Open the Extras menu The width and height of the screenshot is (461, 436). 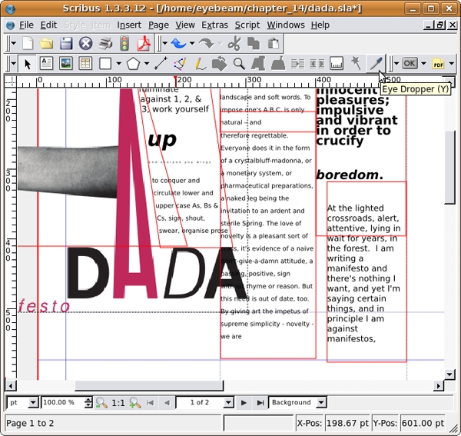pyautogui.click(x=214, y=25)
